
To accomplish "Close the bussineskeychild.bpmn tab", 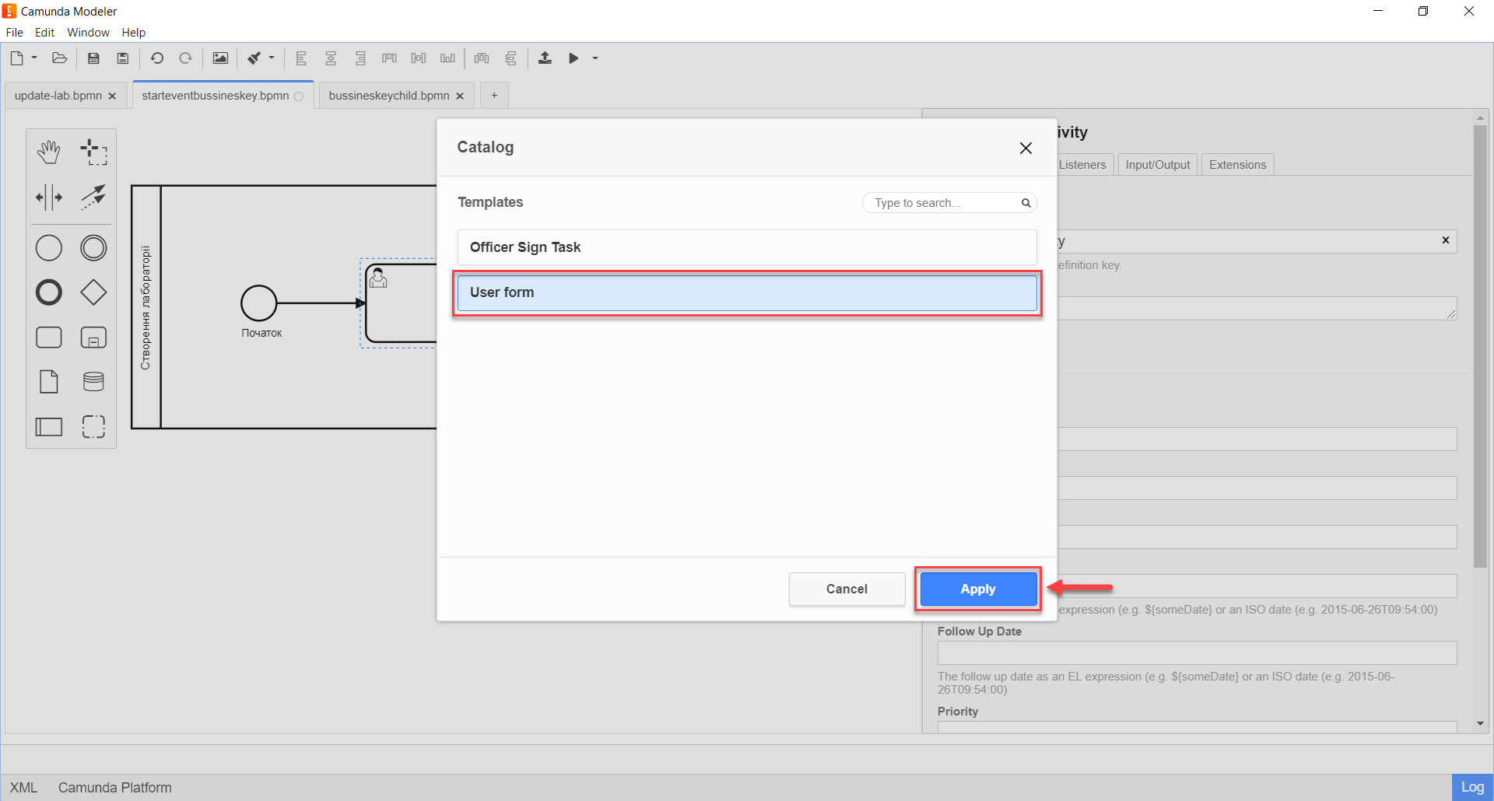I will coord(460,96).
